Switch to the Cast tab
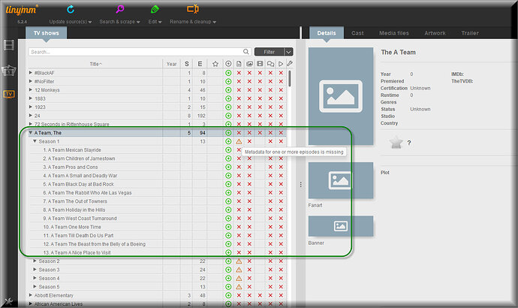 pyautogui.click(x=357, y=33)
